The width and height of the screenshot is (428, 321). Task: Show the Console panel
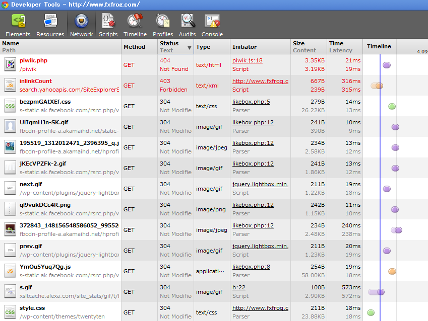coord(212,25)
